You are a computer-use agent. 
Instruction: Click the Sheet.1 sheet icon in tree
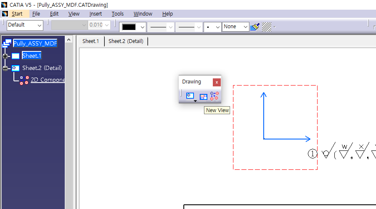(x=16, y=56)
